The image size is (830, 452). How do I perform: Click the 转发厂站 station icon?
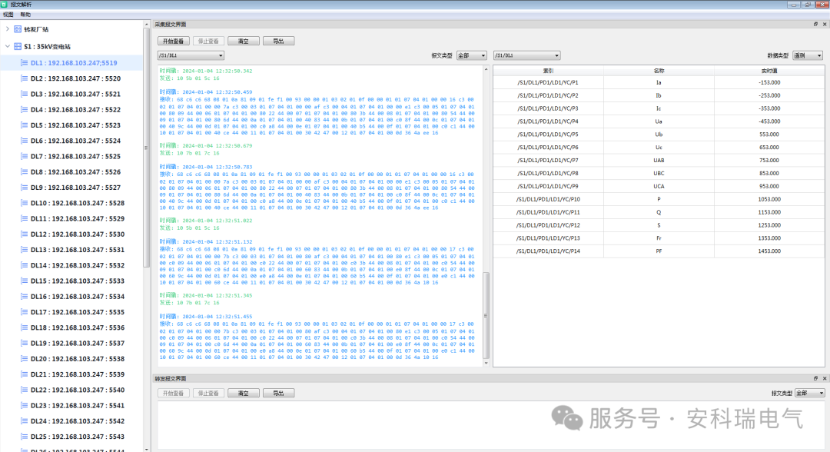point(18,29)
